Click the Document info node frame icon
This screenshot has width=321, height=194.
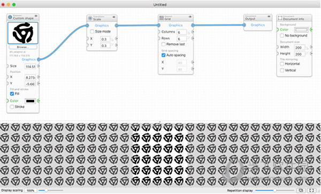(x=280, y=18)
